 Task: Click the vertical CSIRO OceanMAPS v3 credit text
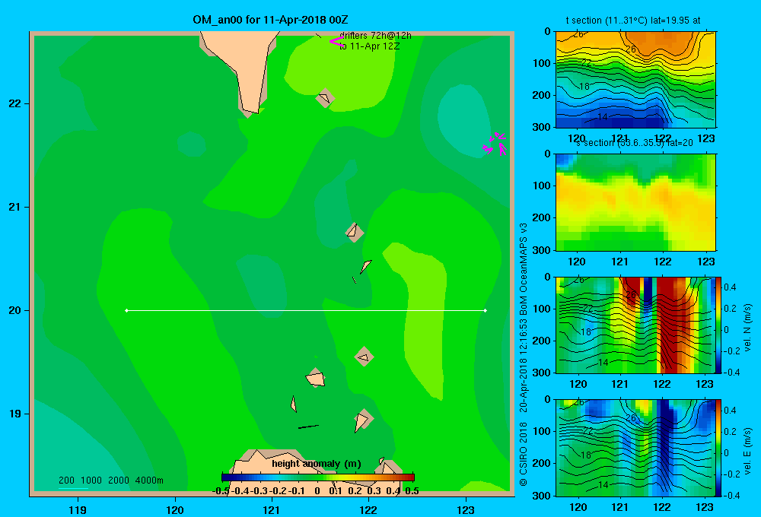[x=524, y=354]
